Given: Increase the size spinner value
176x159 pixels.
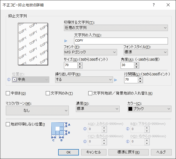Looking at the screenshot, I should [80, 64].
